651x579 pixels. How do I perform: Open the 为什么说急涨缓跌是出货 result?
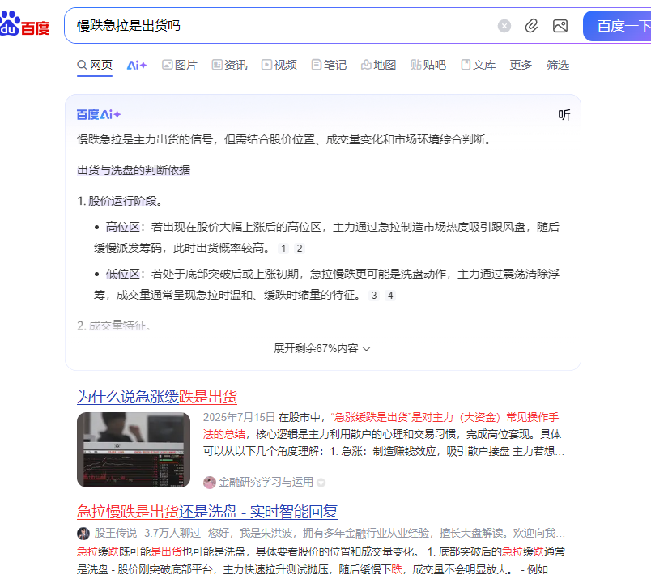click(x=157, y=397)
